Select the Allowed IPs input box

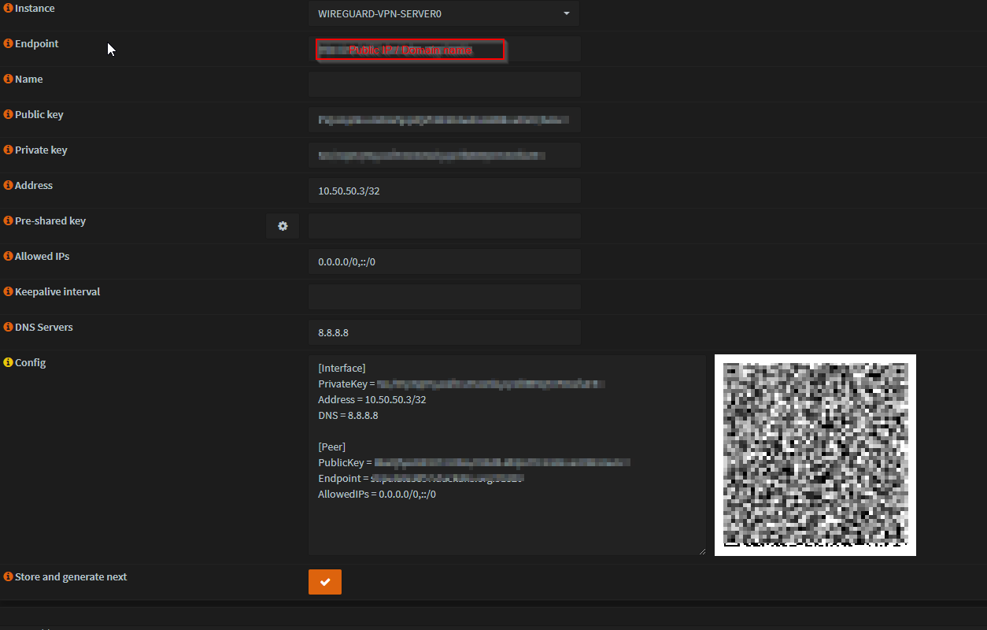tap(444, 261)
